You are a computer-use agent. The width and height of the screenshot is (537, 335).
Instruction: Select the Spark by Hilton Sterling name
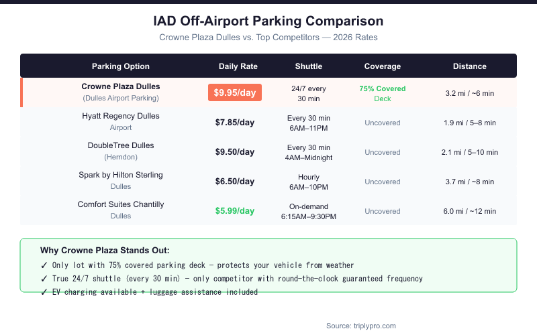121,175
